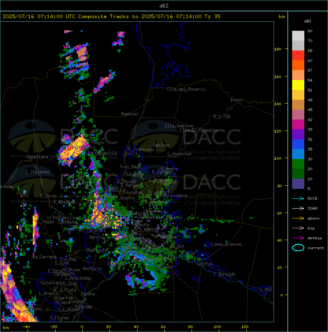328x332 pixels.
Task: Click the V_Flores map label
Action: coord(60,318)
